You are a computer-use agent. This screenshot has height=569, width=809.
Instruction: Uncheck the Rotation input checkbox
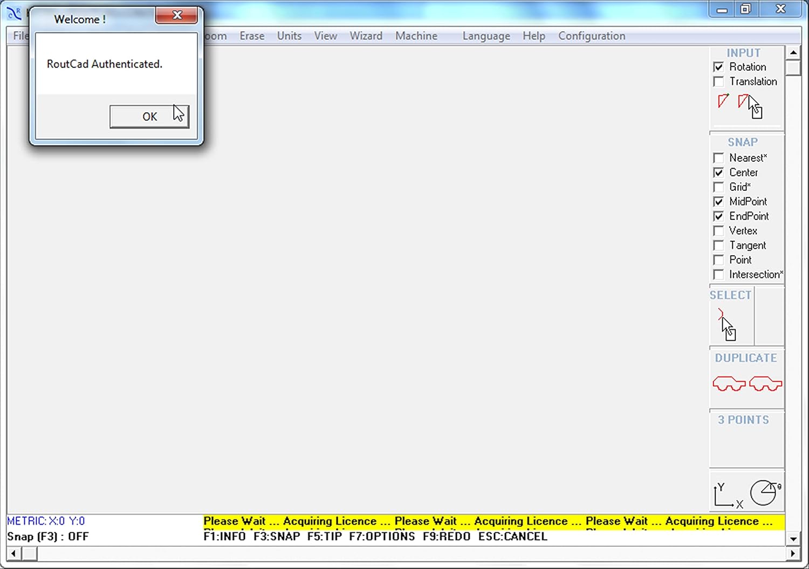click(x=718, y=67)
